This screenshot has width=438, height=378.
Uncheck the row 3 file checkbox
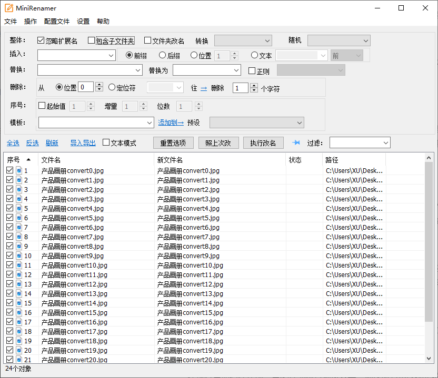9,189
